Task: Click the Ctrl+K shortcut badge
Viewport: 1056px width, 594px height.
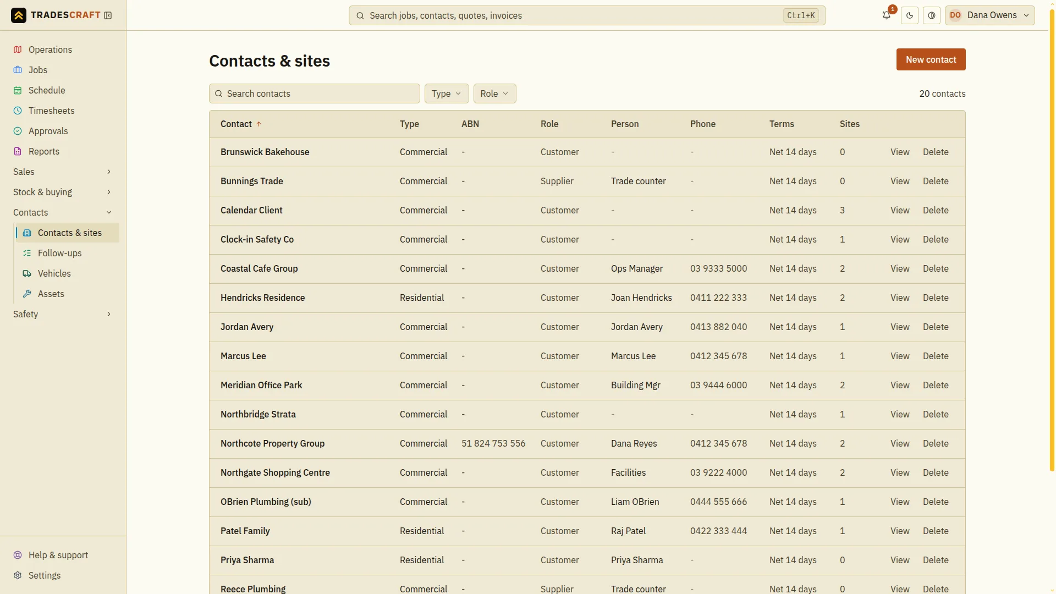Action: pos(801,15)
